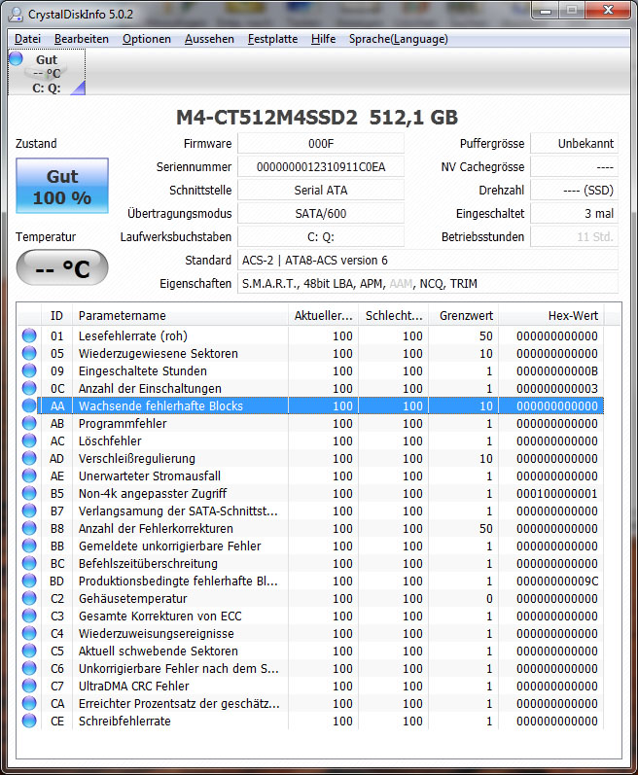Screen dimensions: 638x775
Task: Click the Laufwerksbuchstaben C: Q: field
Action: (x=321, y=236)
